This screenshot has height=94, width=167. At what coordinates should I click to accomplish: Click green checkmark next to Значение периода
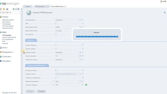click(86, 85)
